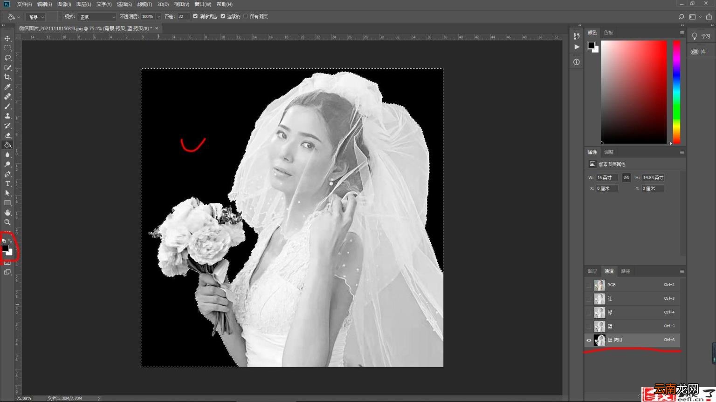This screenshot has height=402, width=716.
Task: Show the RGB channel visibility
Action: pyautogui.click(x=589, y=285)
